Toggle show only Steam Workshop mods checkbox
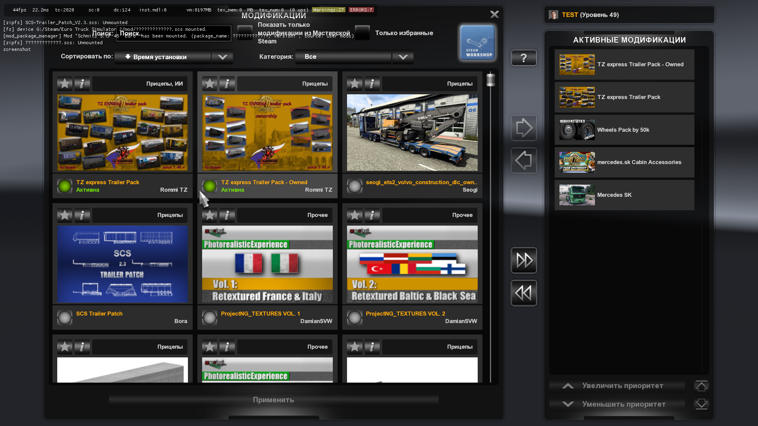758x426 pixels. click(245, 33)
